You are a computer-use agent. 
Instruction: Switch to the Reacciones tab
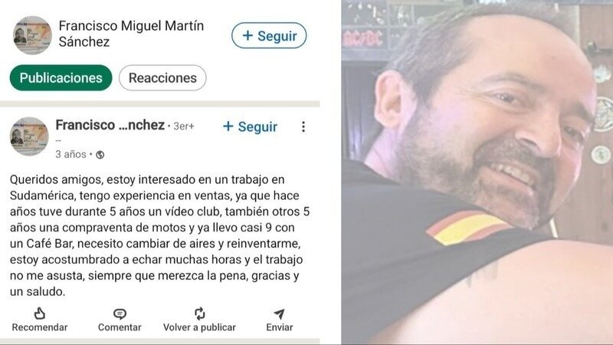click(162, 78)
